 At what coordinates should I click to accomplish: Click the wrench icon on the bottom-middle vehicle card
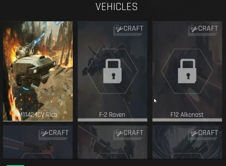[119, 133]
